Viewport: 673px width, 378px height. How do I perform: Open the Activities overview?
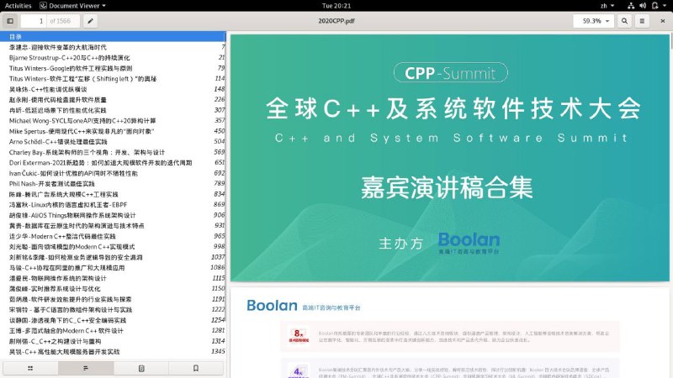point(18,6)
